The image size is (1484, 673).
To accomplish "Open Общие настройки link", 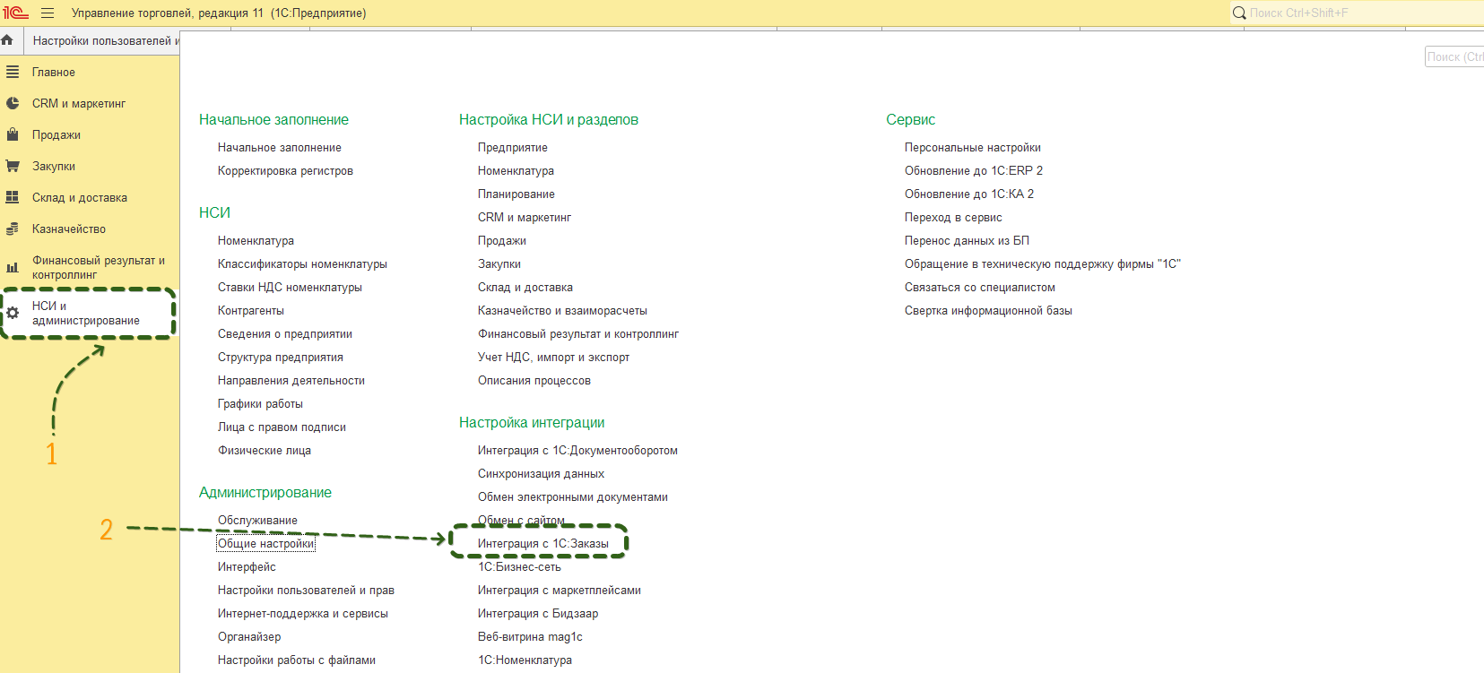I will point(266,543).
